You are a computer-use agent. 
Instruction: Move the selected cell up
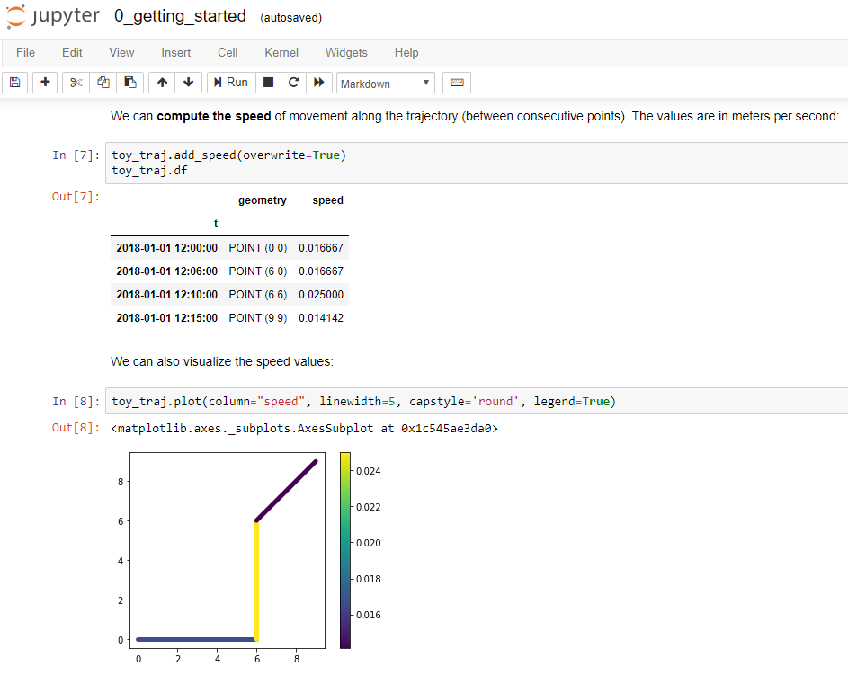tap(161, 82)
